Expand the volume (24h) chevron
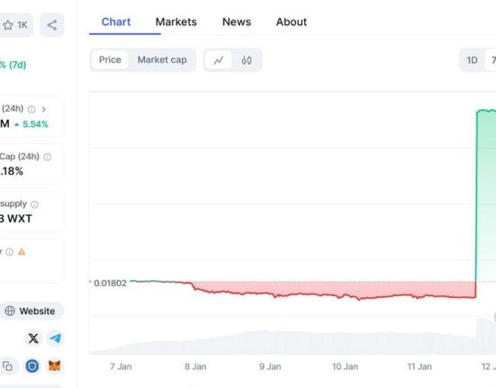496x388 pixels. [x=43, y=109]
